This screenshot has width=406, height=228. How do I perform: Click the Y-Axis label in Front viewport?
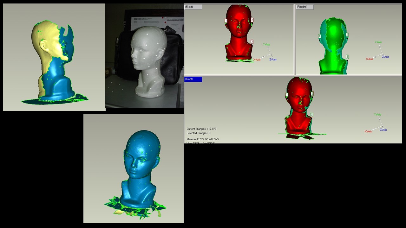[x=377, y=114]
